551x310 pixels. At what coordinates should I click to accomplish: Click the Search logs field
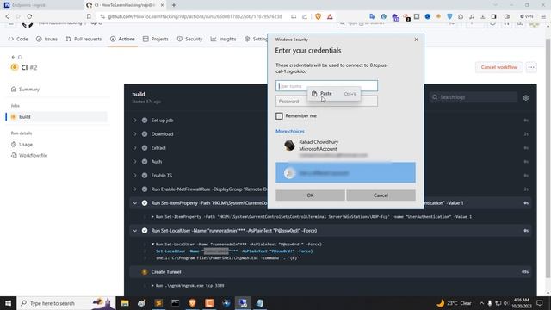[x=474, y=97]
